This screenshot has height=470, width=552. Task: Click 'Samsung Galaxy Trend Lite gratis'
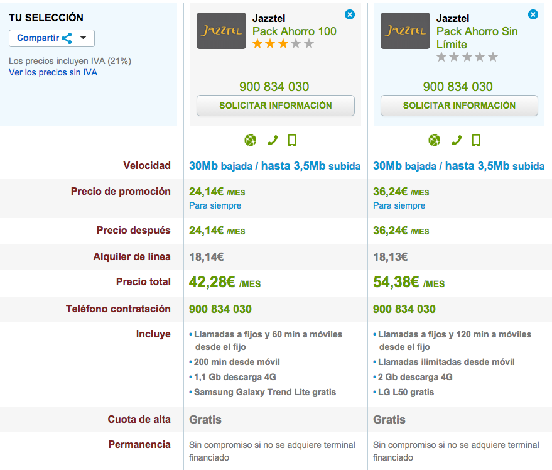[265, 392]
